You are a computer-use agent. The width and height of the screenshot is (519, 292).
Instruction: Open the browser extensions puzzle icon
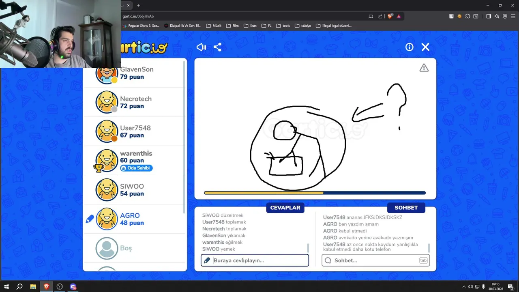468,16
